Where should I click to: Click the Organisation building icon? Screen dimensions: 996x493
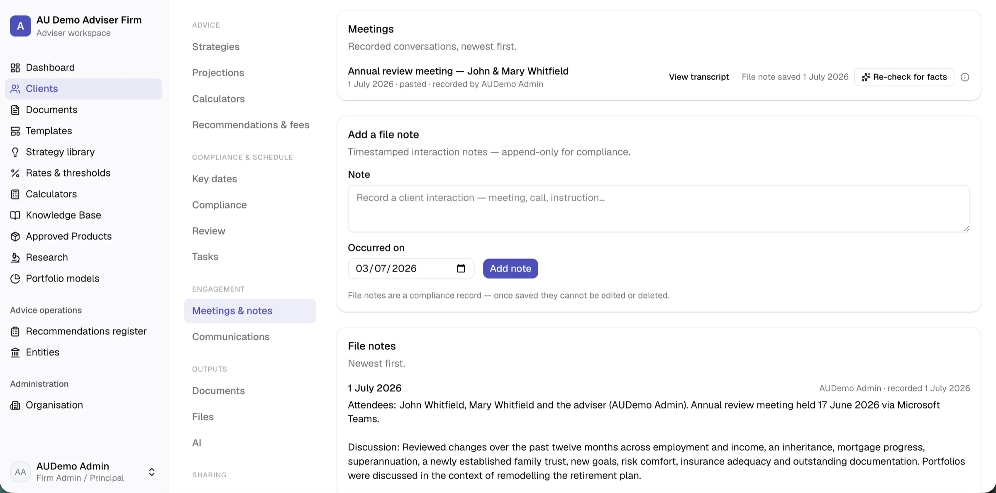coord(15,405)
